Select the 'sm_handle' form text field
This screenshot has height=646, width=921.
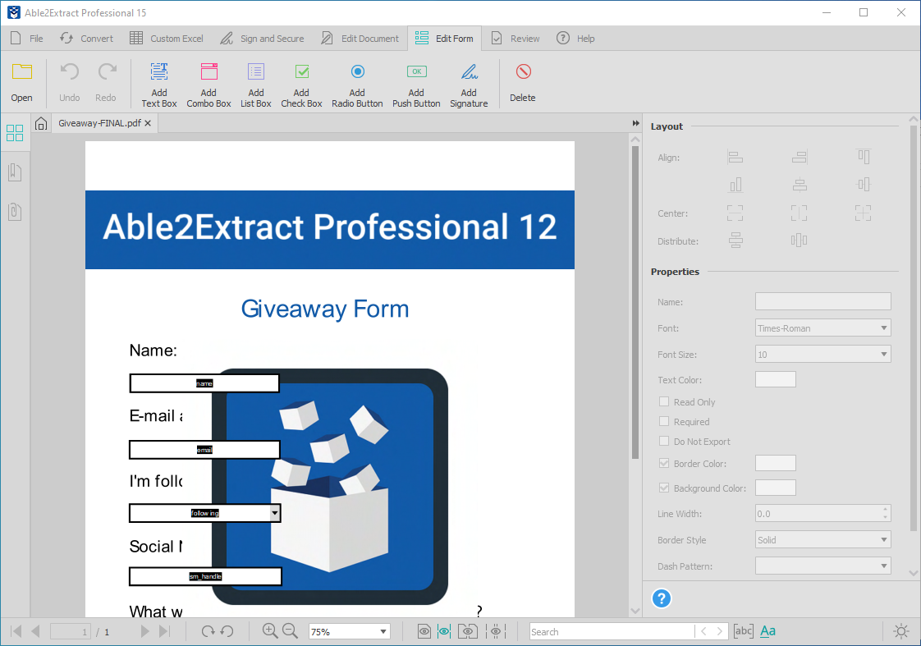(x=205, y=576)
